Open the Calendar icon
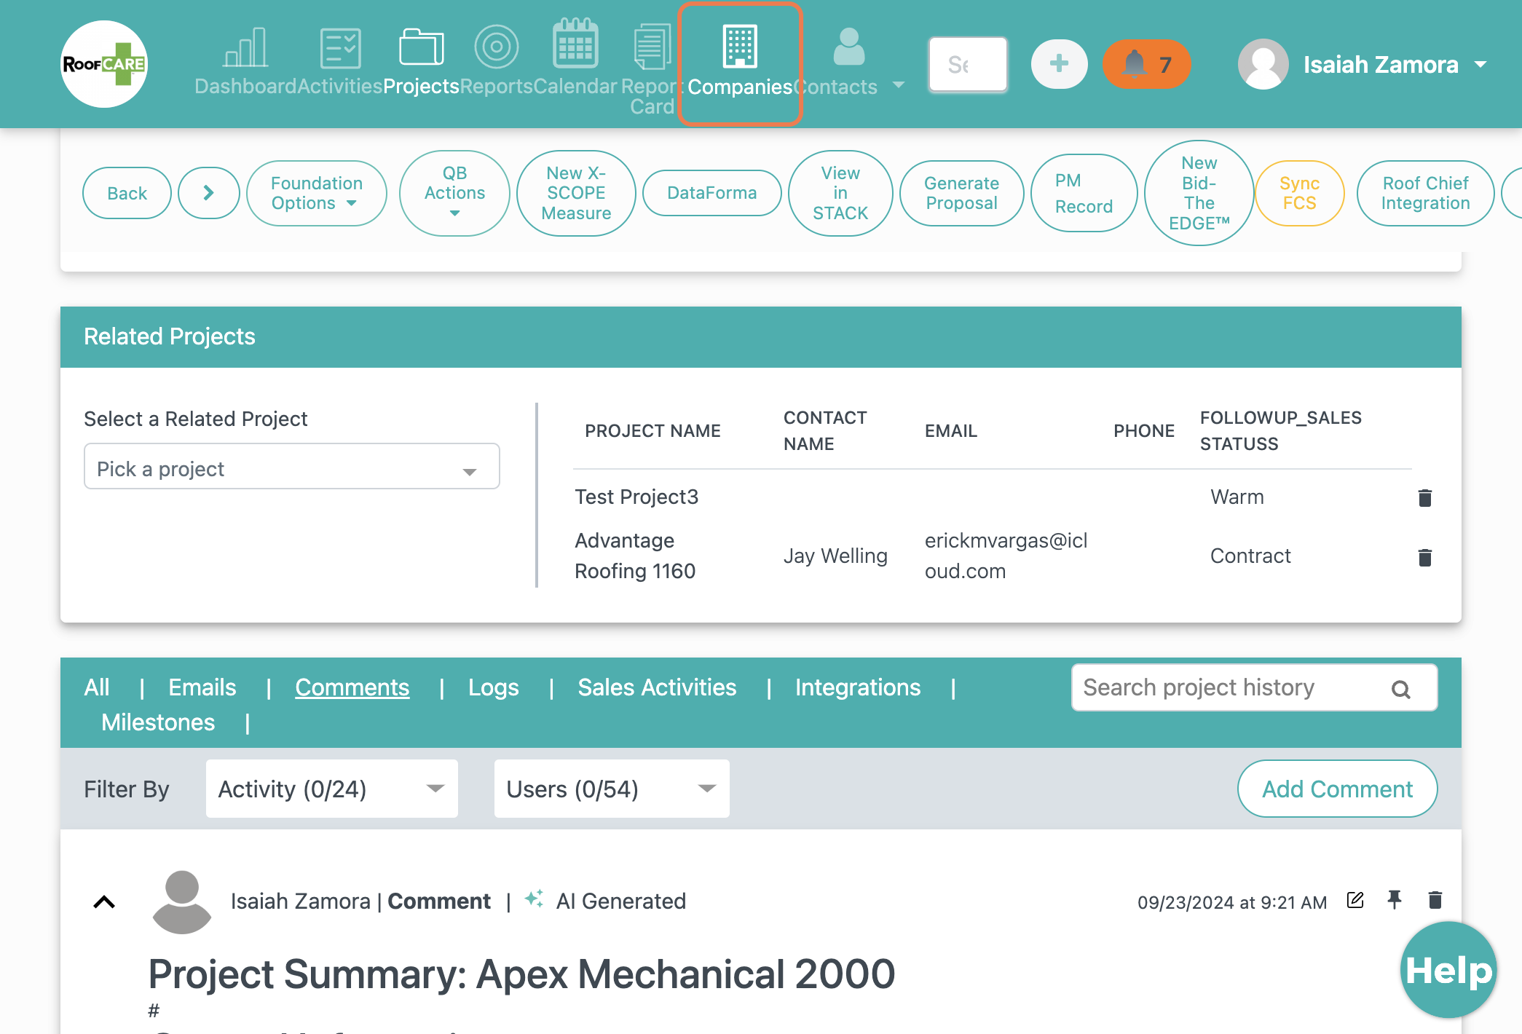Screen dimensions: 1522x1034 575,44
